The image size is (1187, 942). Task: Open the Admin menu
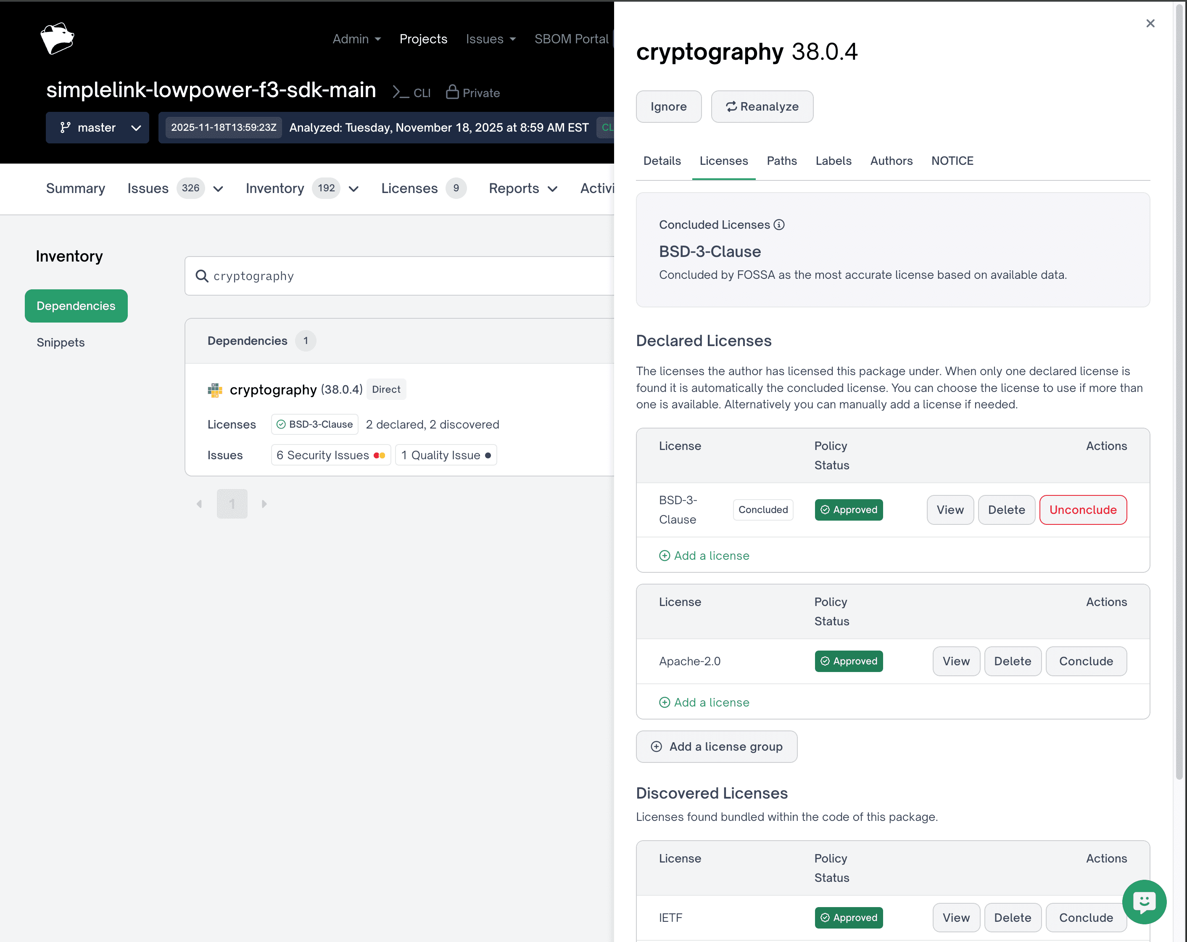click(356, 39)
